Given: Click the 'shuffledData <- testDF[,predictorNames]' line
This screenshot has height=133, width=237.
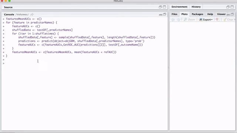Looking at the screenshot, I should (42, 30).
